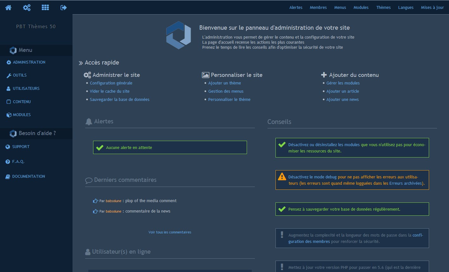This screenshot has width=449, height=272.
Task: Click comment text 'plop of the media comment'
Action: 151,201
